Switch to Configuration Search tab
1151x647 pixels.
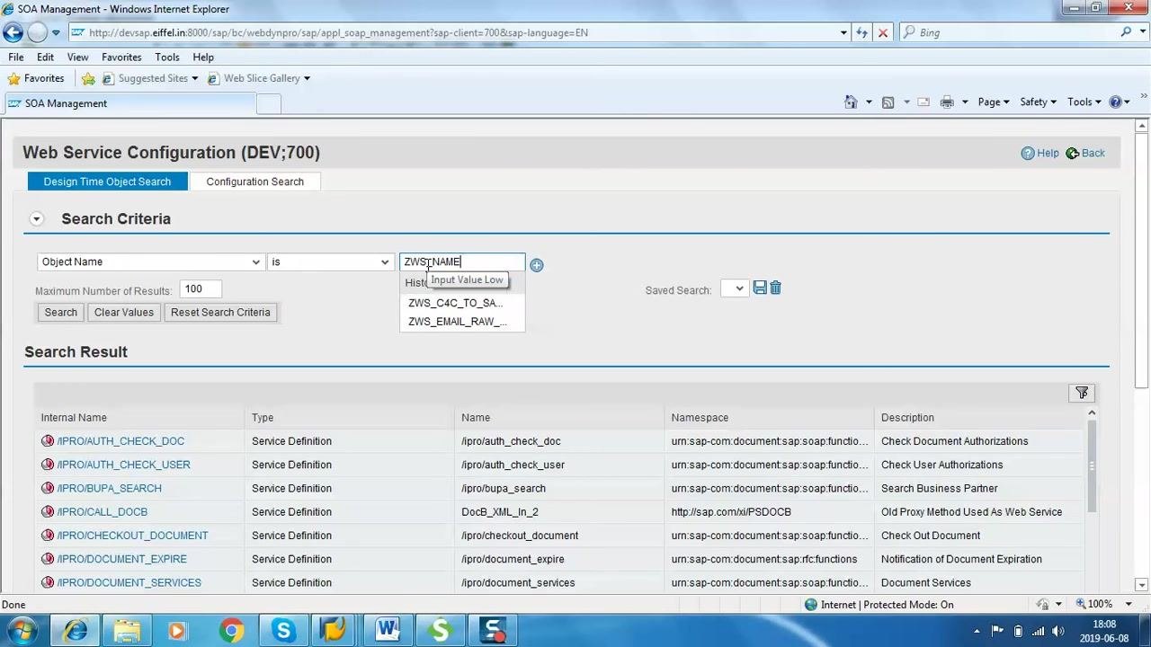tap(255, 182)
